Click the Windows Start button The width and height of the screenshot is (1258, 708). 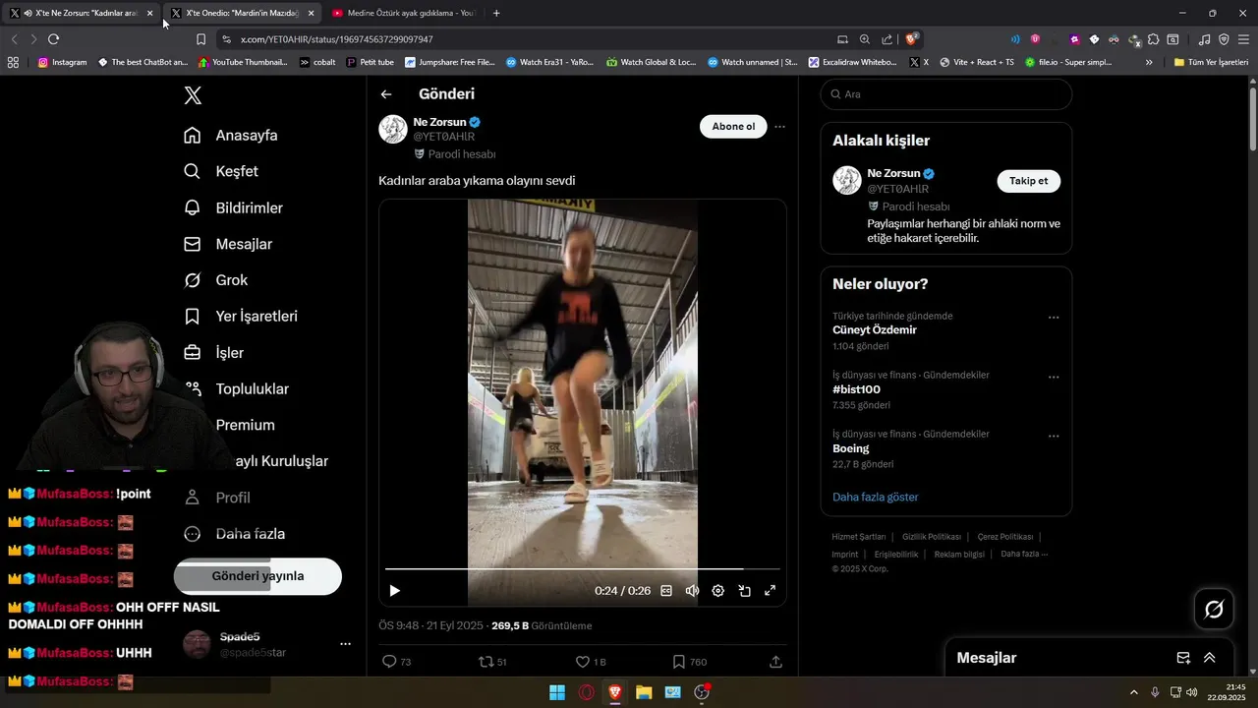pyautogui.click(x=557, y=692)
